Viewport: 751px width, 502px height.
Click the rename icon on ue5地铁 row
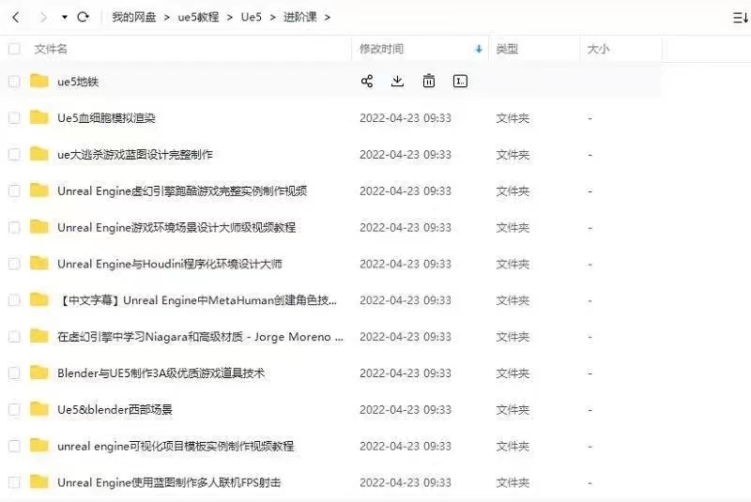(460, 82)
